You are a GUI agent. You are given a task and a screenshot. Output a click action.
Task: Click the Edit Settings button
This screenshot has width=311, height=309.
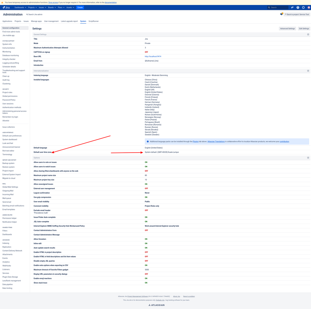[x=304, y=29]
